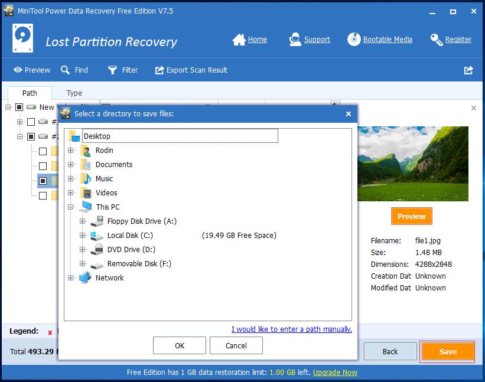Viewport: 485px width, 382px height.
Task: Click the Bootable Media disc icon
Action: (x=354, y=40)
